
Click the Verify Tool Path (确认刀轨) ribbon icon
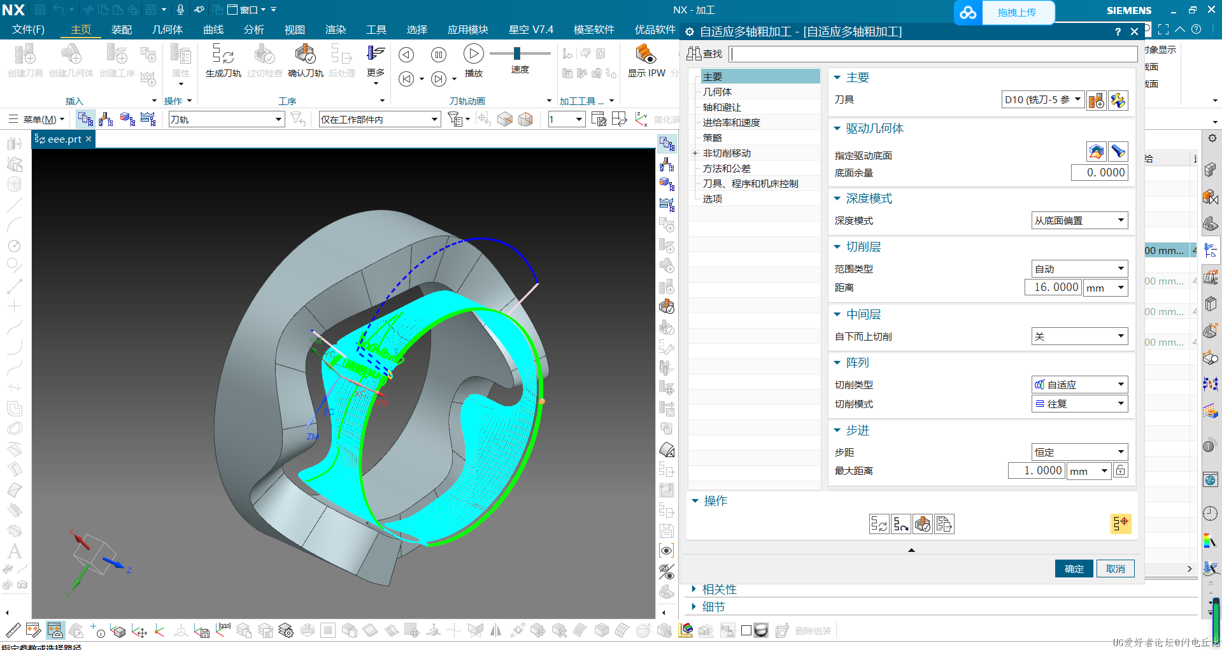point(306,60)
